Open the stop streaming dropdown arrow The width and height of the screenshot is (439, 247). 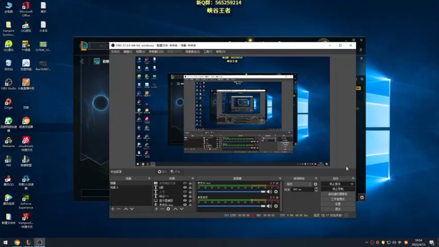(x=352, y=184)
